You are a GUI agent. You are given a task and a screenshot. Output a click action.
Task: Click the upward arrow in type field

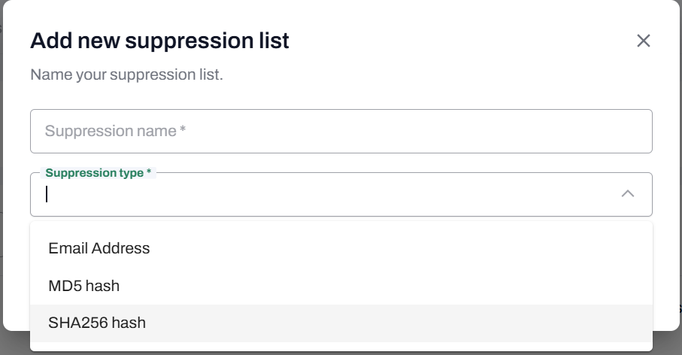[x=628, y=194]
